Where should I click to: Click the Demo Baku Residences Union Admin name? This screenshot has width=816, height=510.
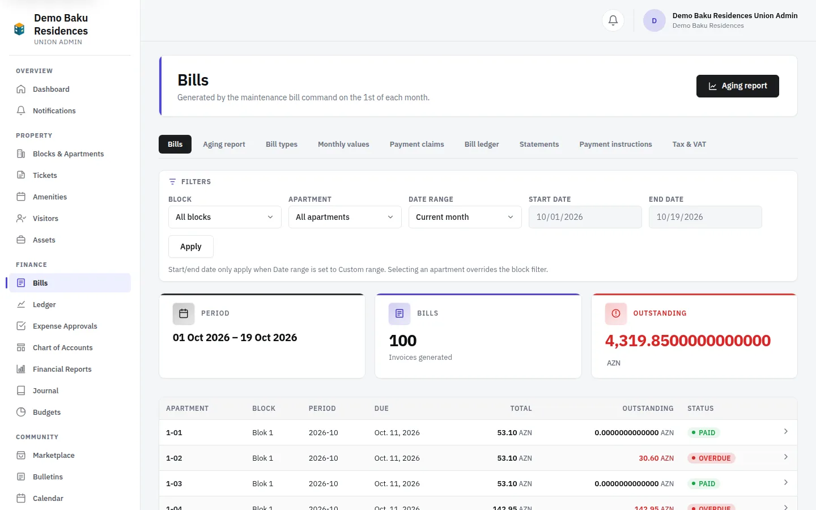coord(735,15)
